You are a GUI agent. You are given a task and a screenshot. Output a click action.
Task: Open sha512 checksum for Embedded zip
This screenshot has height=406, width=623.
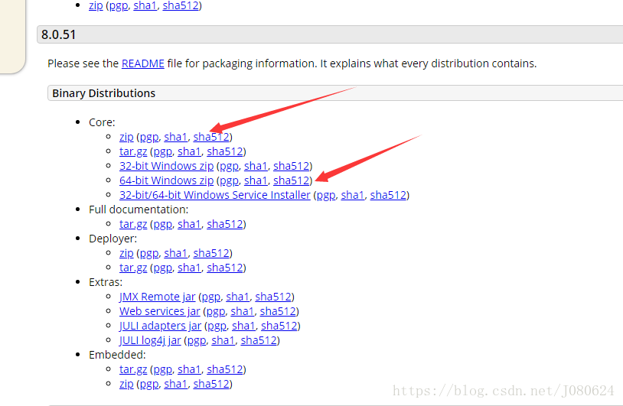211,384
